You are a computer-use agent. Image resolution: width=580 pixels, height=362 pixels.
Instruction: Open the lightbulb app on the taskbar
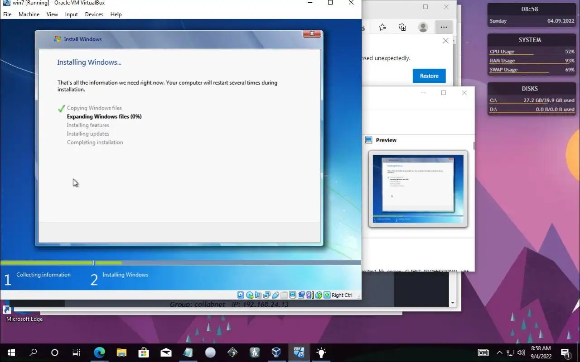pyautogui.click(x=321, y=352)
